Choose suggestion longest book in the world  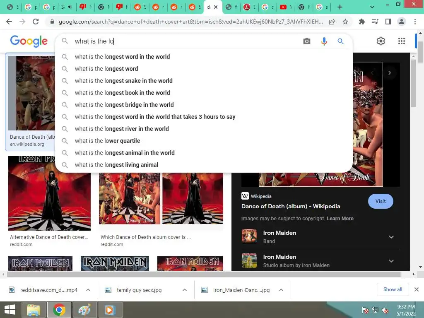point(204,93)
